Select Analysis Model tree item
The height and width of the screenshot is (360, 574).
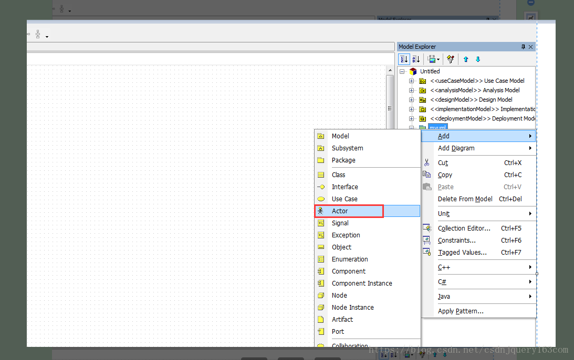coord(475,90)
